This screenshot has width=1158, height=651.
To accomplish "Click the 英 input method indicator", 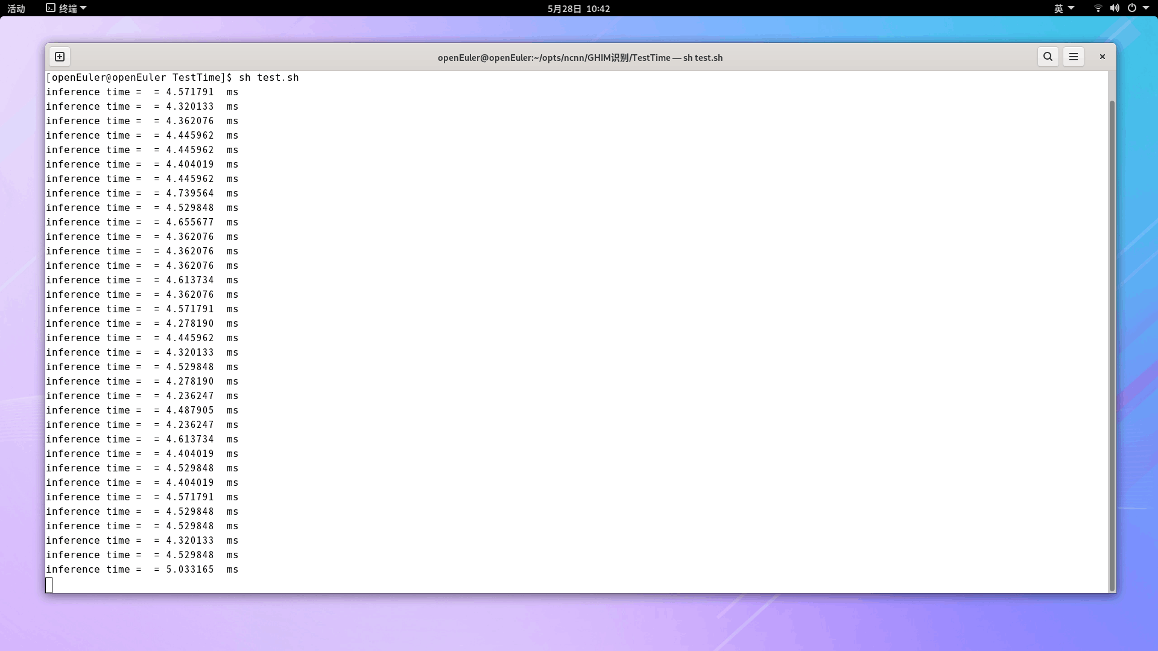I will 1058,8.
